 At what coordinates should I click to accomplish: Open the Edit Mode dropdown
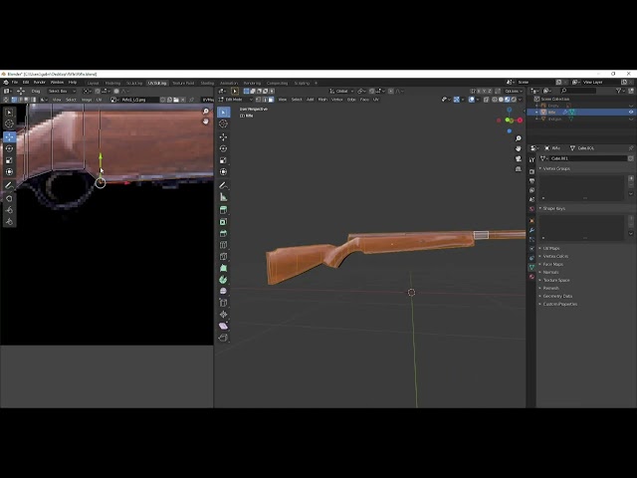(x=236, y=100)
